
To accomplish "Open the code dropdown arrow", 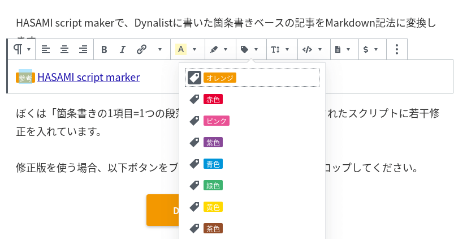I will coord(320,49).
